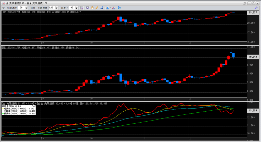Select the pencil drawing tool
Viewport: 261px width, 142px height.
(97, 8)
